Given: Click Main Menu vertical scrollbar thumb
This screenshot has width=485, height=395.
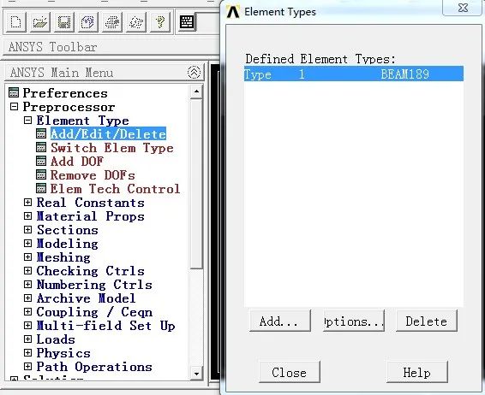Looking at the screenshot, I should point(196,184).
